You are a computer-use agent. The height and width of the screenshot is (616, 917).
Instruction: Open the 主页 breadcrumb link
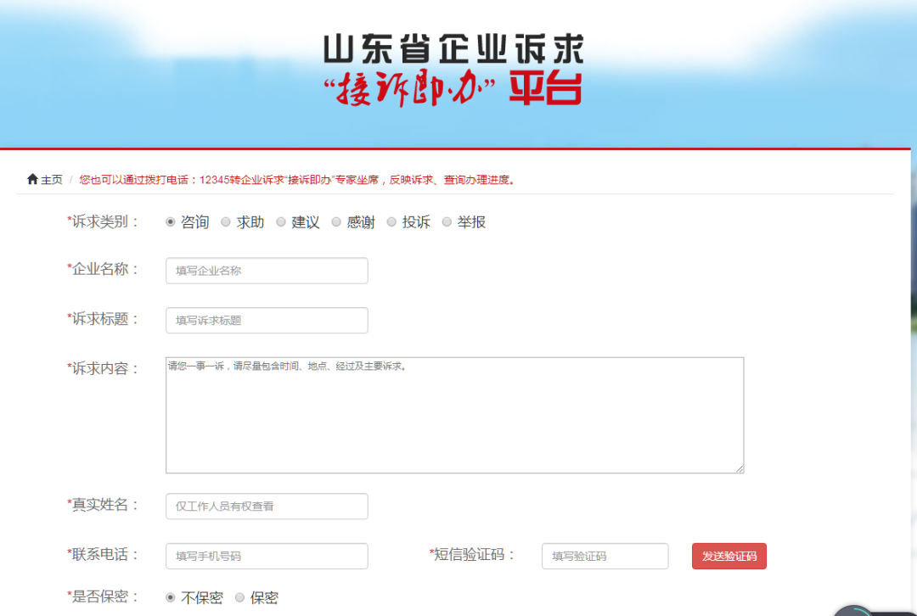pyautogui.click(x=52, y=179)
